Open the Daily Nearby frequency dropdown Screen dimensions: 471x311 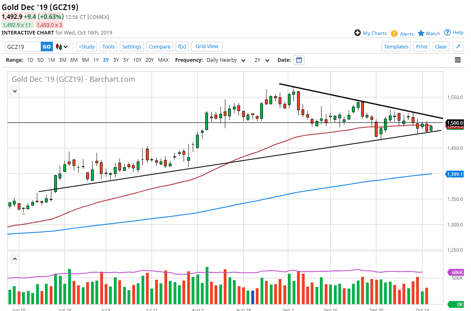(226, 60)
